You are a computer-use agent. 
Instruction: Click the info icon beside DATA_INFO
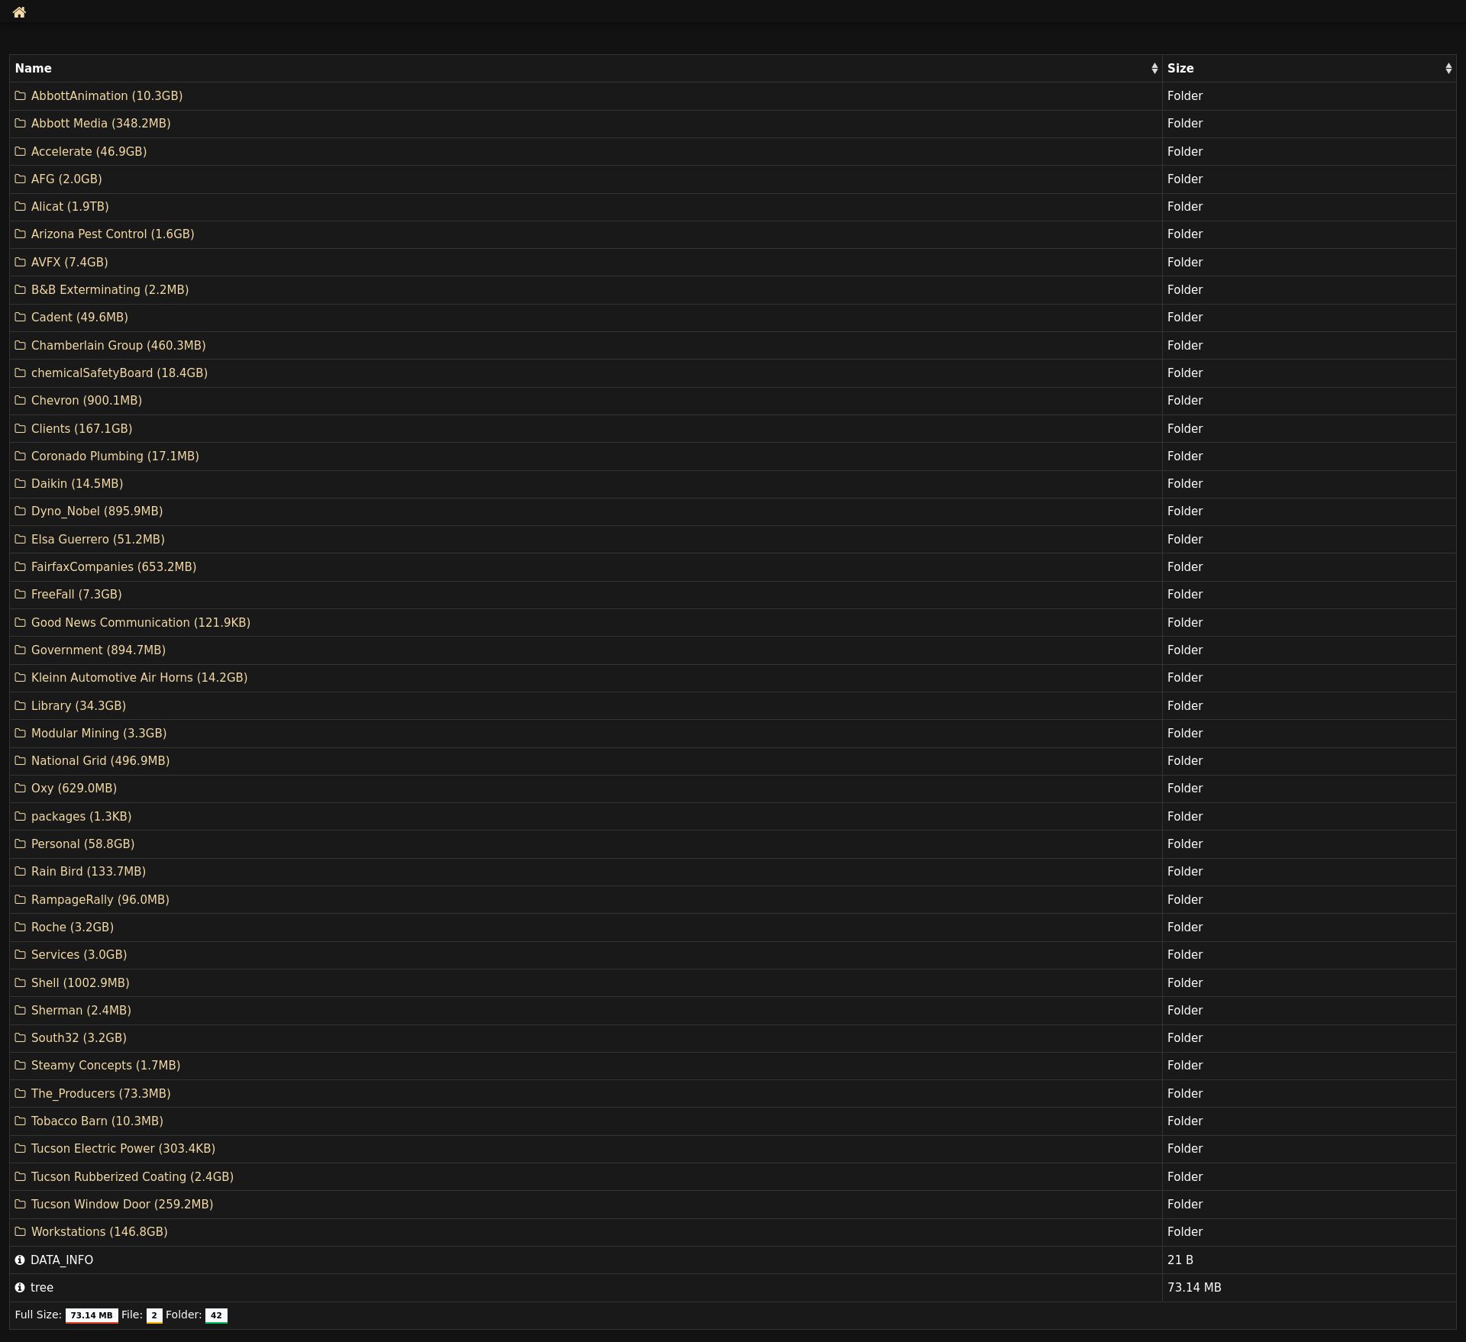tap(20, 1260)
